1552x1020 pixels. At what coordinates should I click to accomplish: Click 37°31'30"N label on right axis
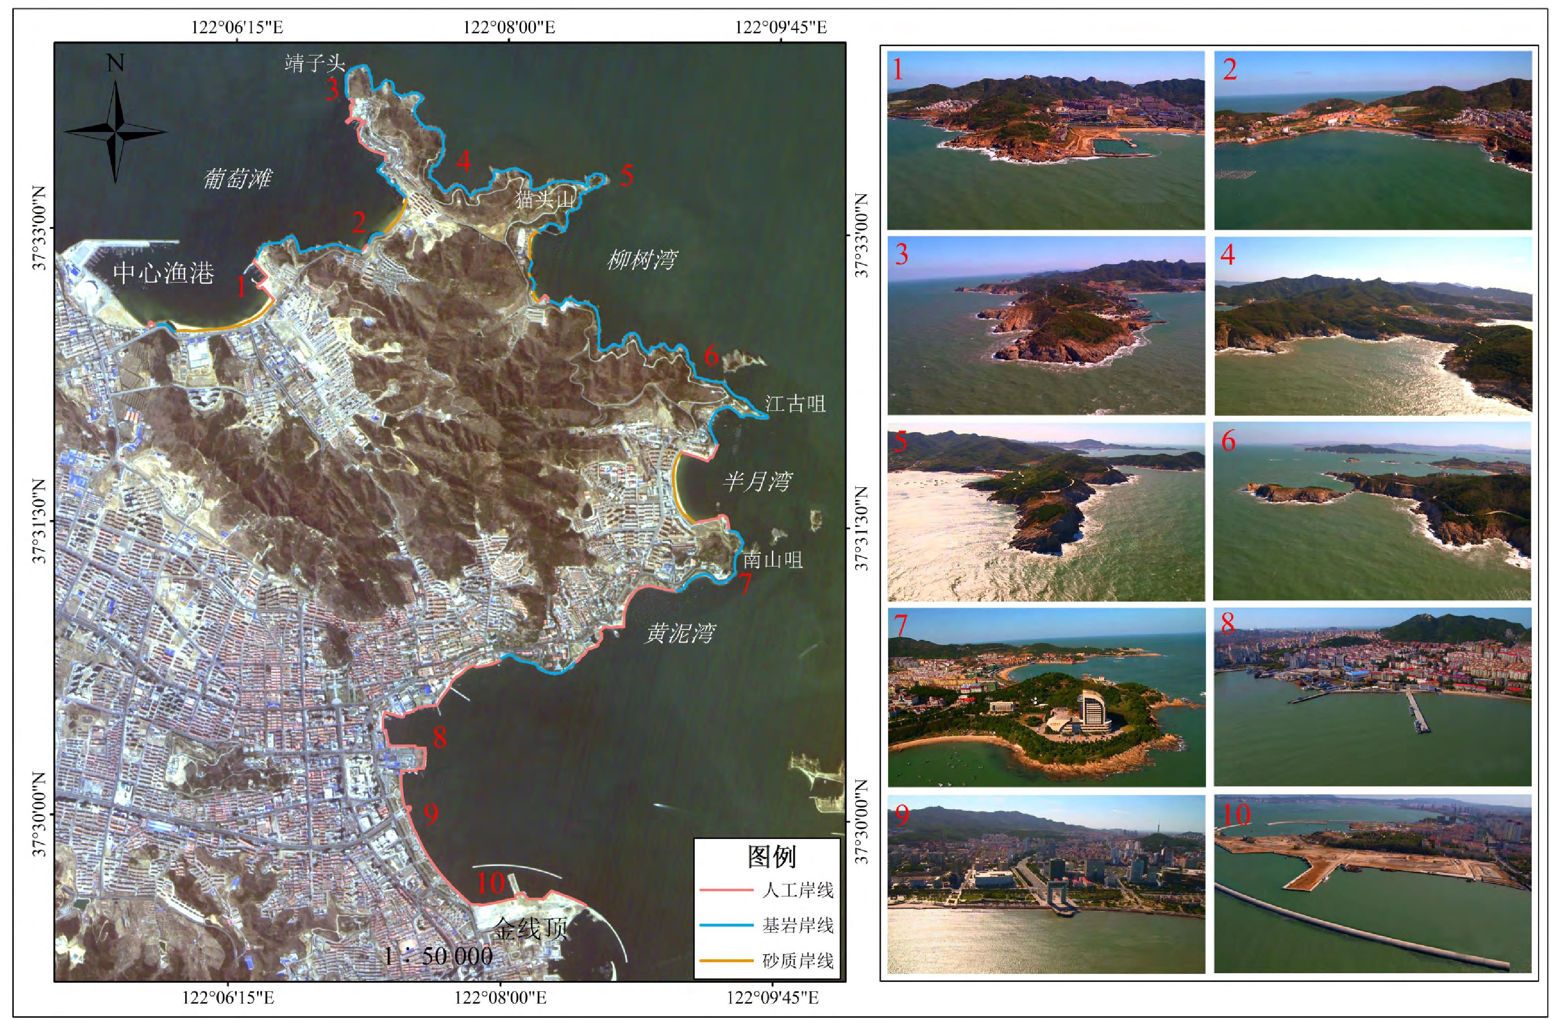click(862, 529)
